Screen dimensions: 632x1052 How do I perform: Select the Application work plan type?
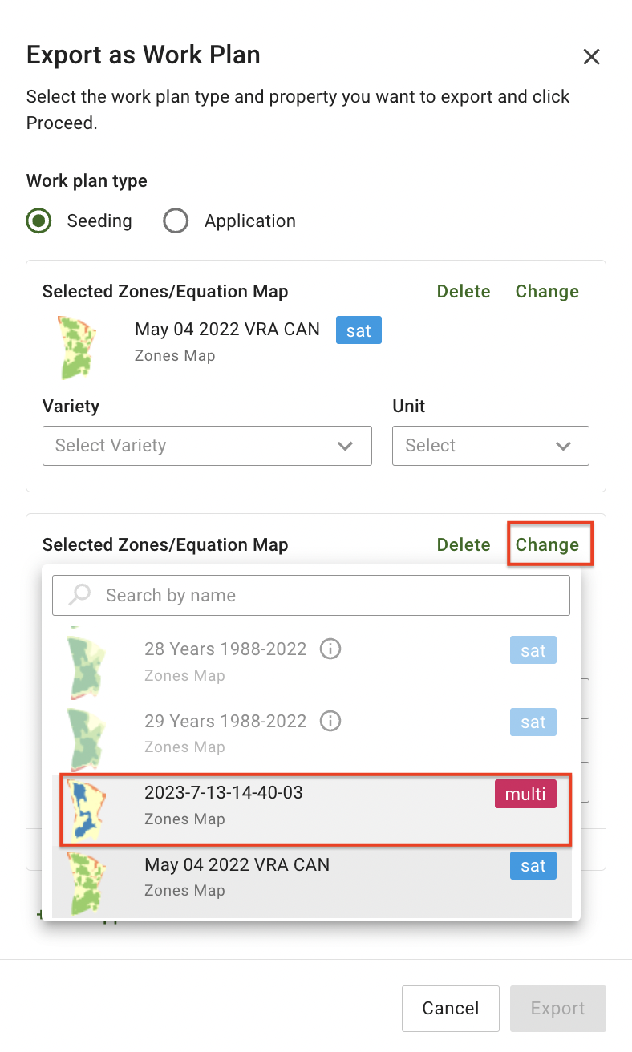pos(176,221)
